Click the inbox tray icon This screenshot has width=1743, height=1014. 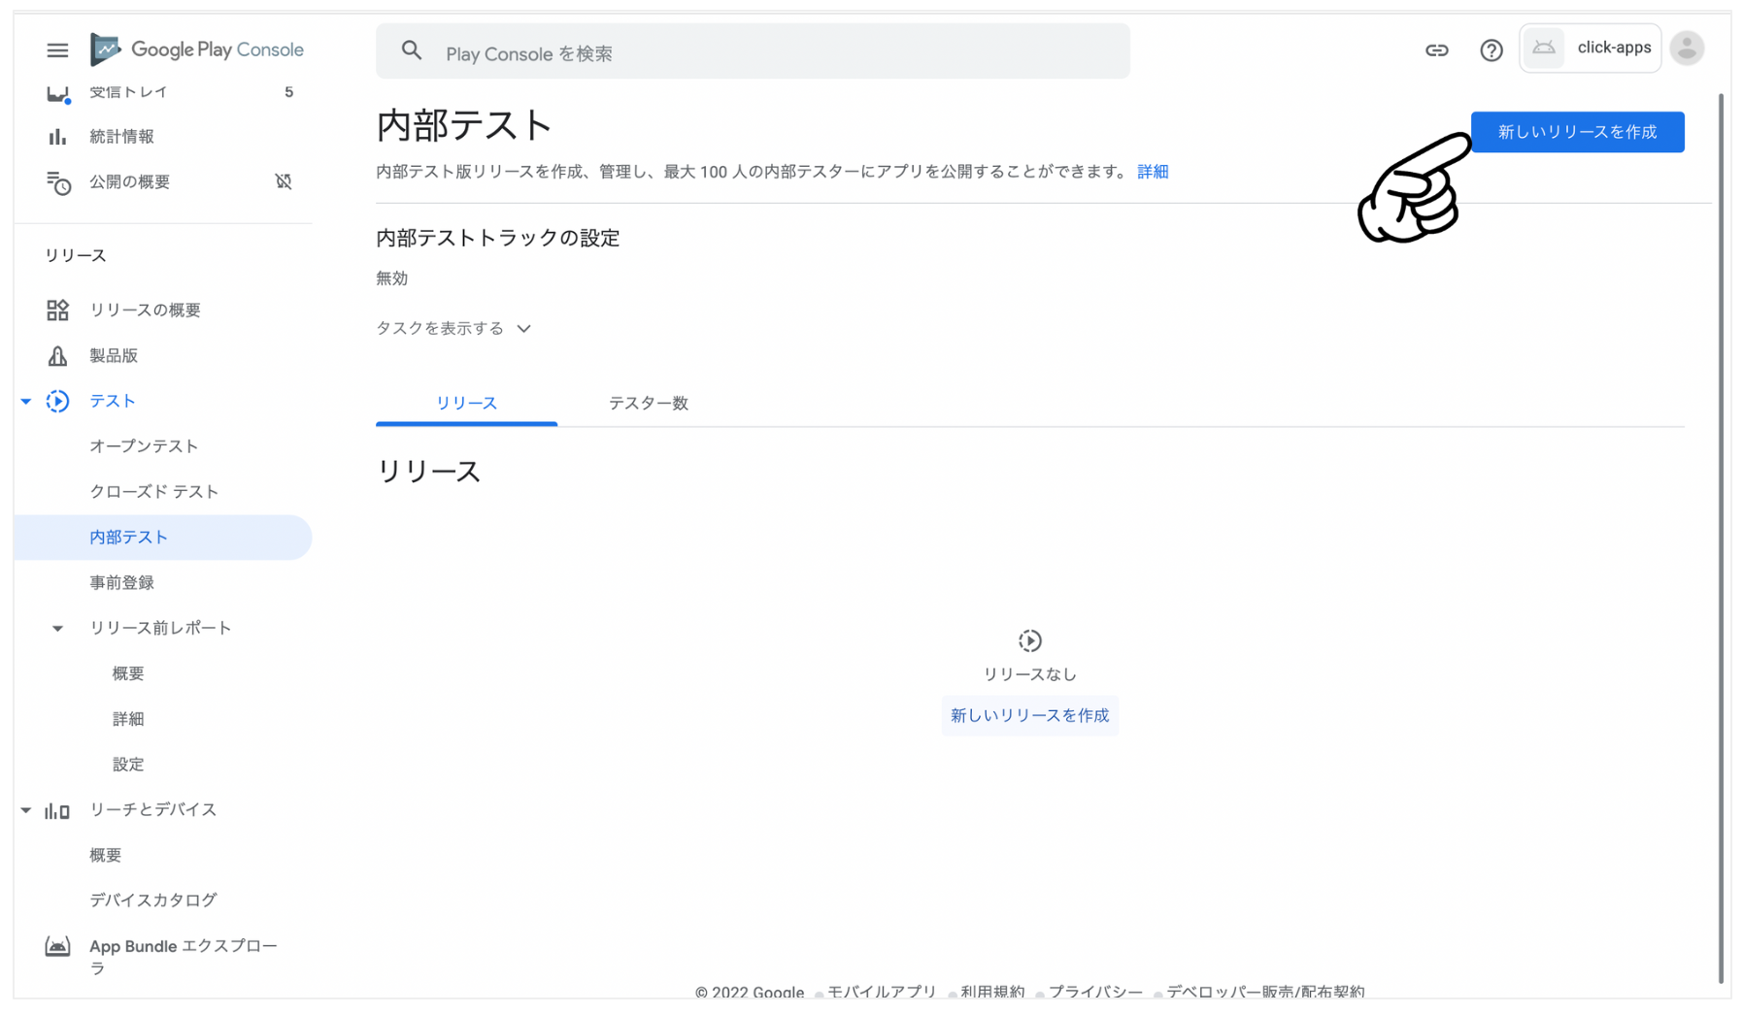click(x=58, y=94)
